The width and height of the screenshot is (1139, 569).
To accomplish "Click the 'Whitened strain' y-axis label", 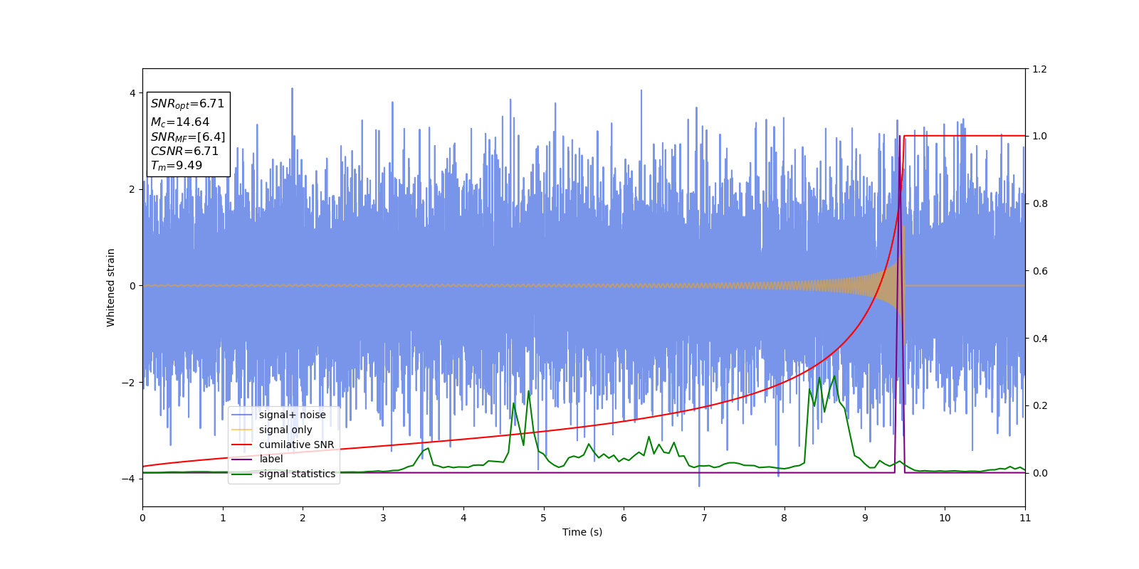I will point(111,287).
